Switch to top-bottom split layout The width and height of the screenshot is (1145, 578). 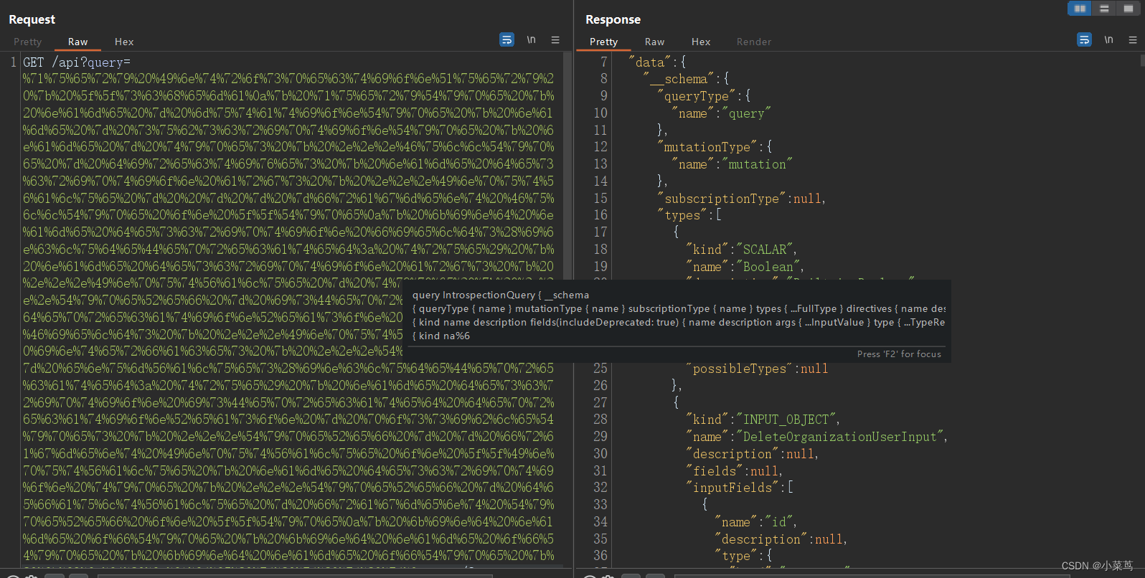(1104, 9)
